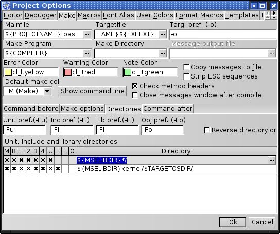Click Project Options window title icon
The image size is (280, 234).
pyautogui.click(x=6, y=6)
